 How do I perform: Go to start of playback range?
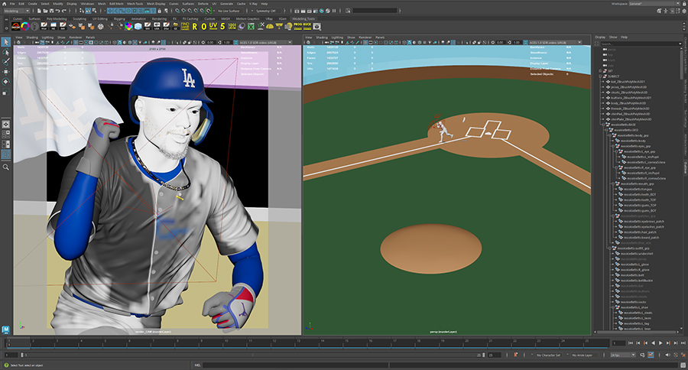tap(631, 342)
